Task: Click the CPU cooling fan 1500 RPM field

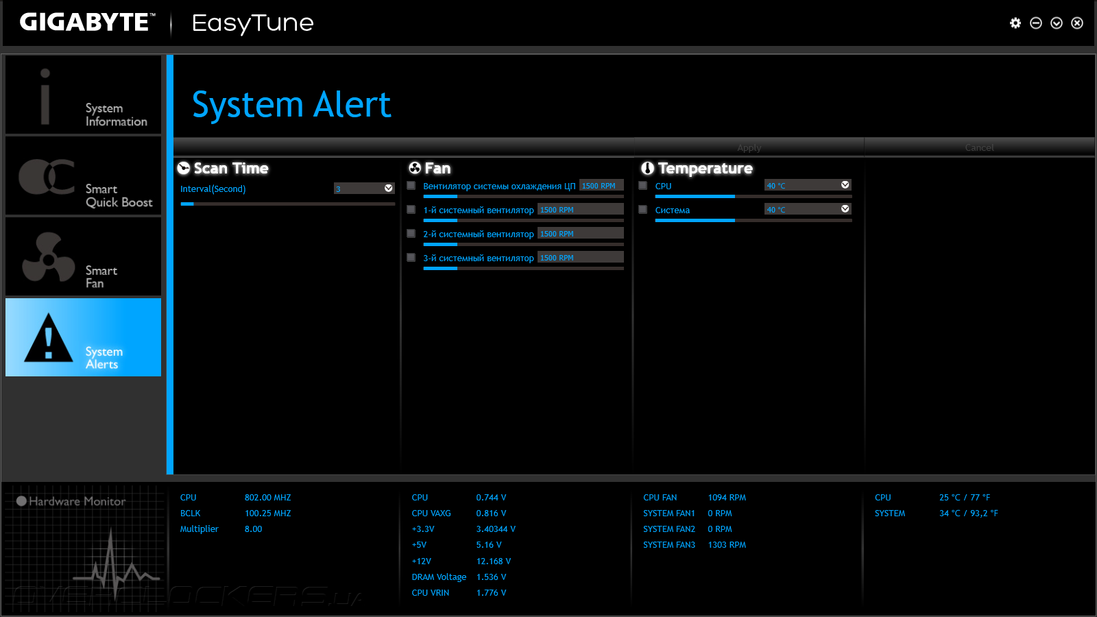Action: 601,186
